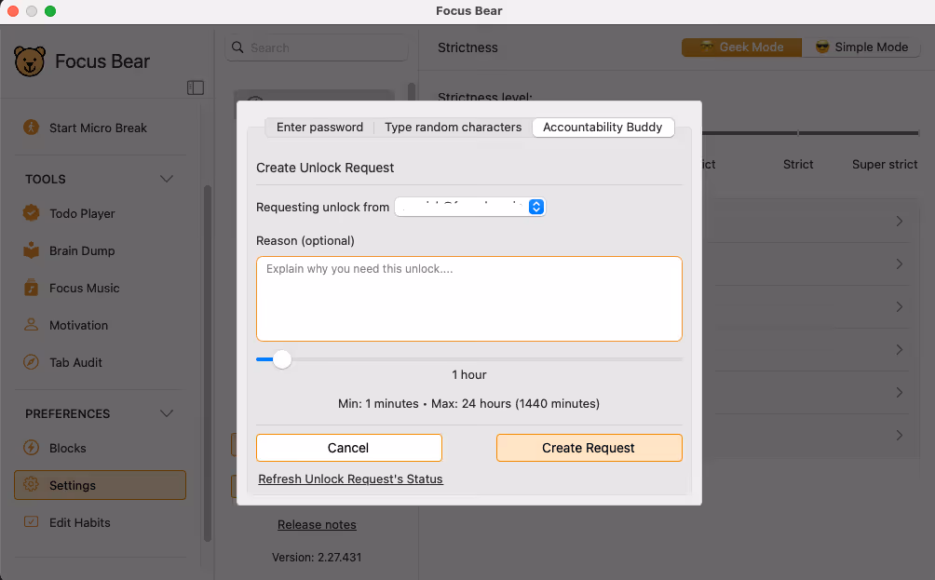Click the unlock duration slider handle
The image size is (935, 580).
tap(282, 359)
